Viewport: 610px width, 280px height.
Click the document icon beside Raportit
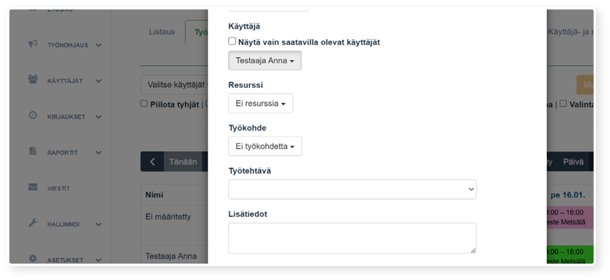(33, 151)
